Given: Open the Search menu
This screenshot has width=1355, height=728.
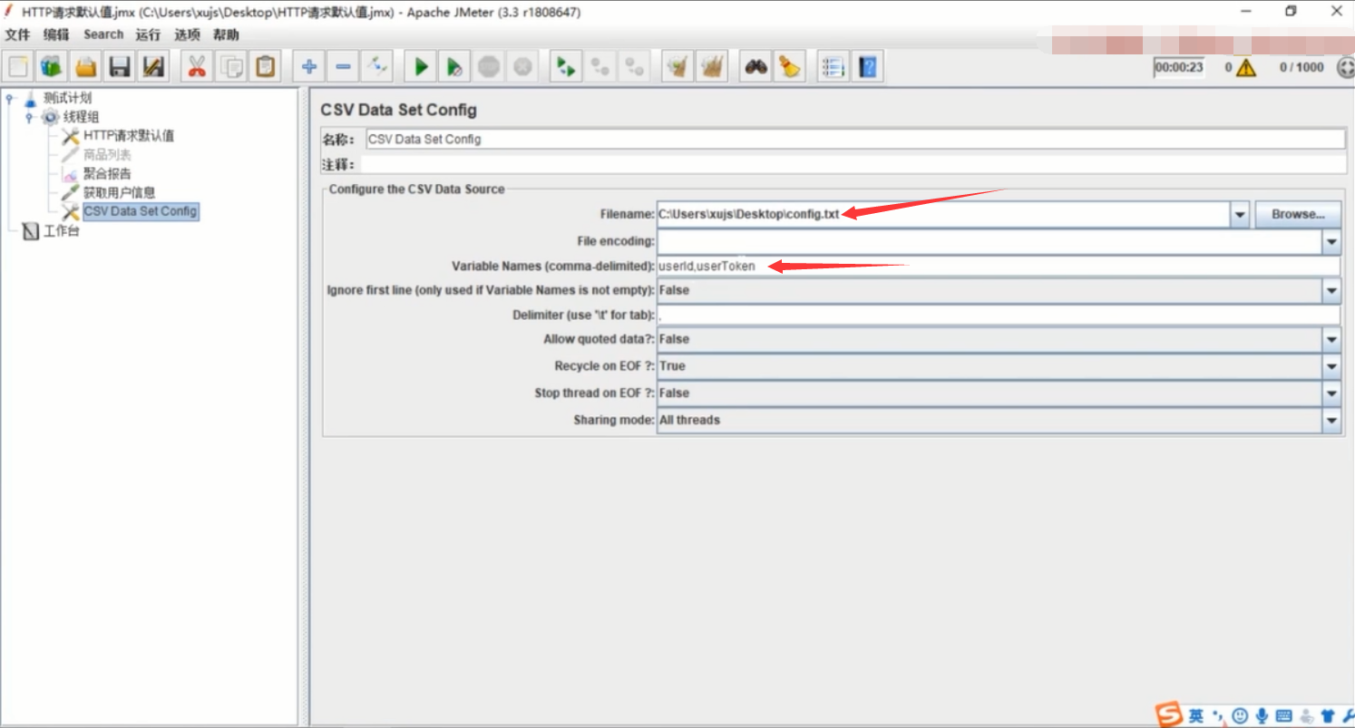Looking at the screenshot, I should (103, 34).
